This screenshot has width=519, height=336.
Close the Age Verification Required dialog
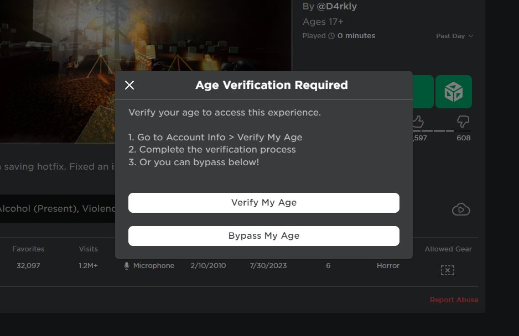pyautogui.click(x=129, y=85)
